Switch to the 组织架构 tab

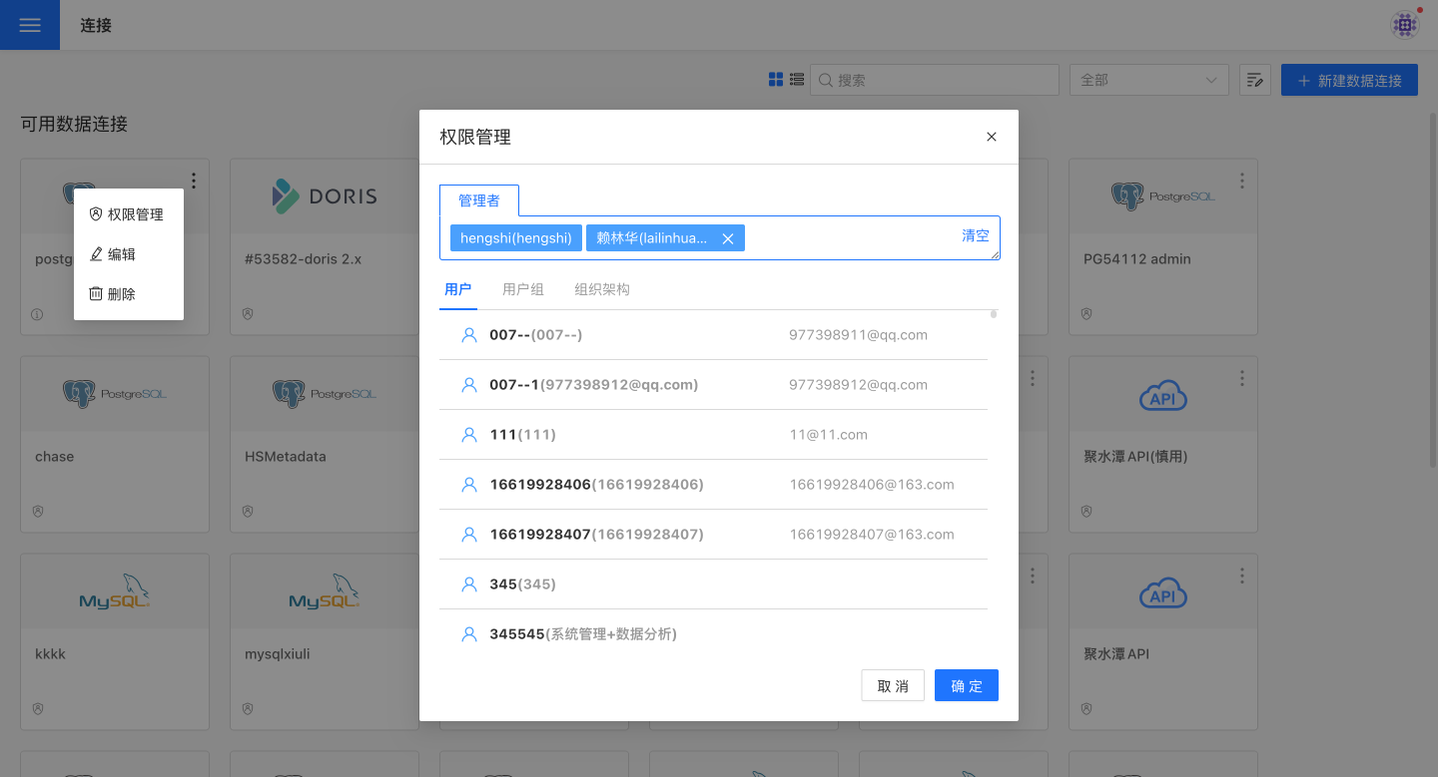pyautogui.click(x=602, y=289)
